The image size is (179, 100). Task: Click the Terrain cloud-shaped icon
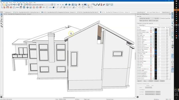[x=50, y=7]
